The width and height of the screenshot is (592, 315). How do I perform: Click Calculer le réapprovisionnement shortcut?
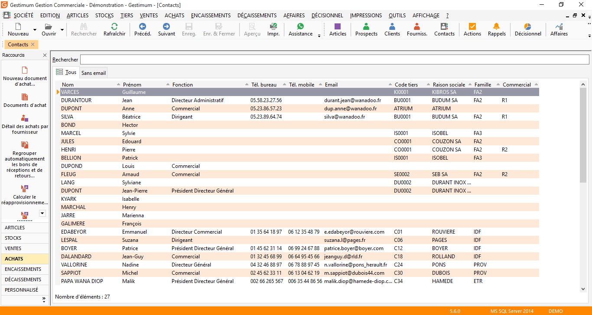(x=25, y=195)
